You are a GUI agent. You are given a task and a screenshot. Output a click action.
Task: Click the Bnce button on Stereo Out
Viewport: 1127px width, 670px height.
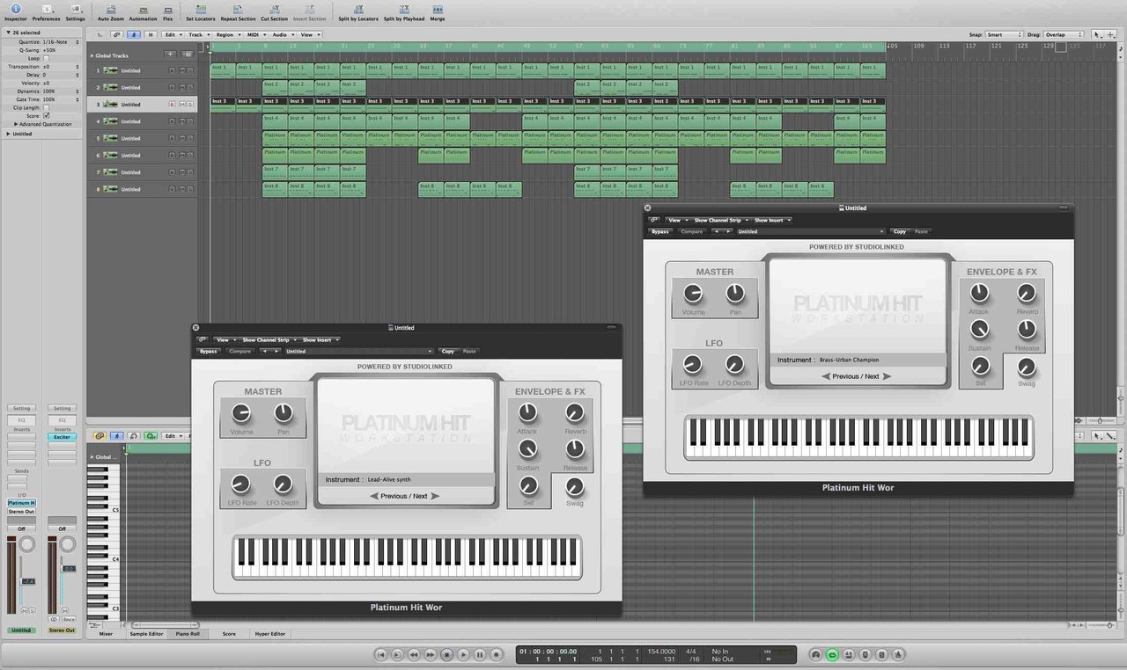click(x=68, y=619)
